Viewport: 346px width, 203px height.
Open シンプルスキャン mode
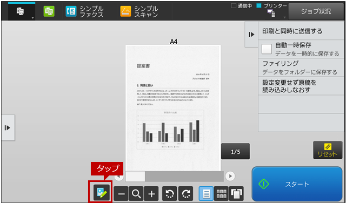click(x=139, y=11)
